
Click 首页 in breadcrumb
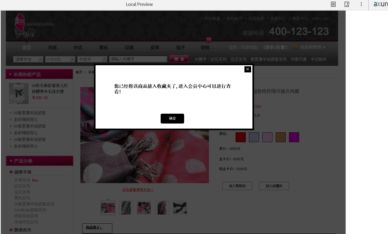click(79, 72)
